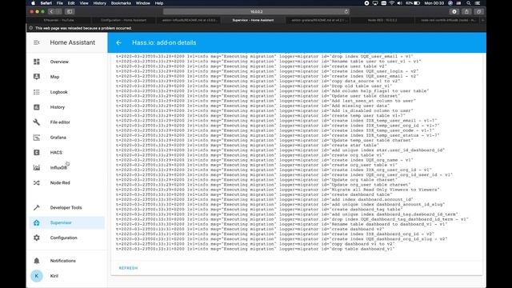
Task: Click the File editor wrench icon
Action: 37,122
